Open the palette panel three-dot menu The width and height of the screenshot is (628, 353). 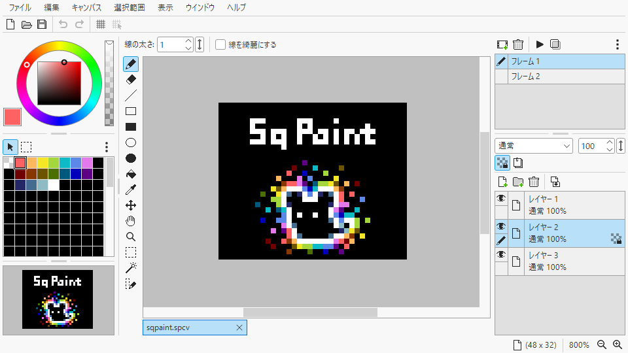pos(107,147)
